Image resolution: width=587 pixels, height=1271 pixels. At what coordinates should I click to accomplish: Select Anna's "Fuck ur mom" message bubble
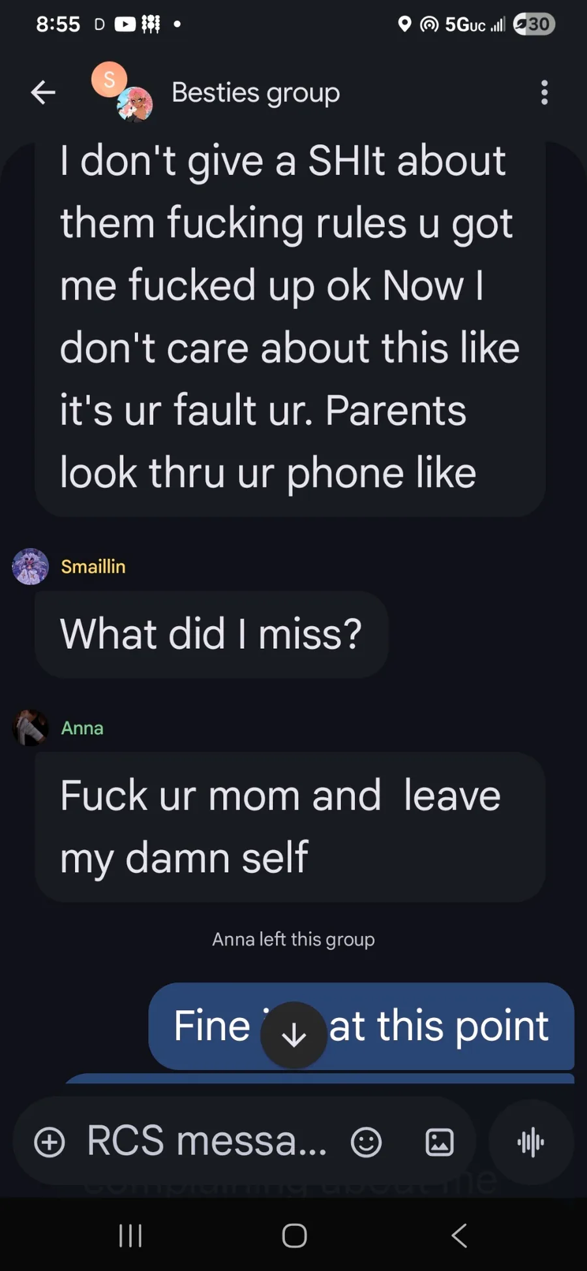coord(290,827)
